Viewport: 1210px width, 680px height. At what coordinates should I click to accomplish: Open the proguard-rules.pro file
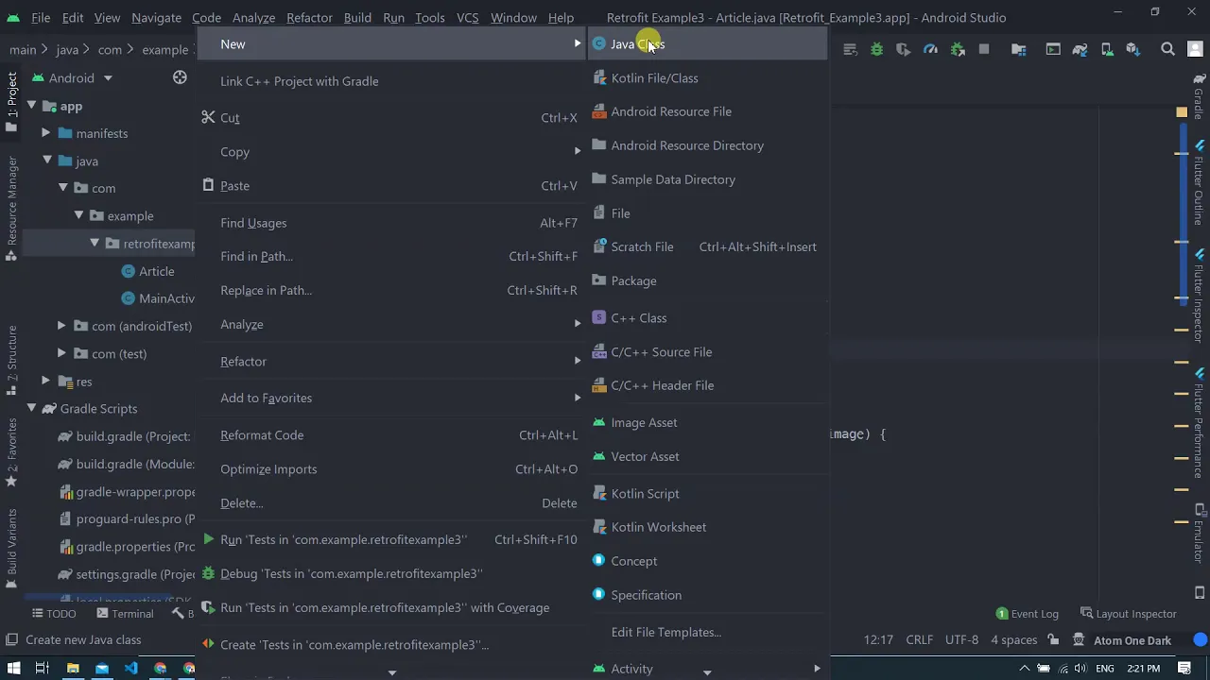(128, 518)
